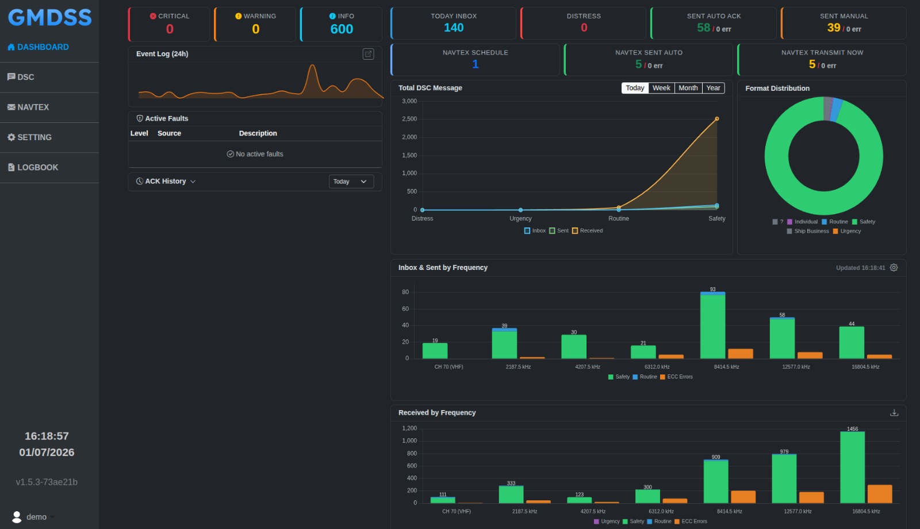Click the NAVTEX envelope icon in sidebar

click(x=11, y=107)
